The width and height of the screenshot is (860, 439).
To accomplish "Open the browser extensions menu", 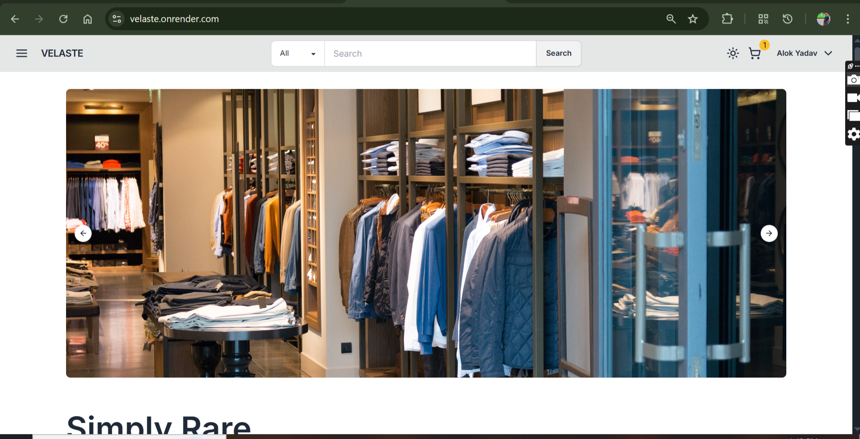I will [x=727, y=19].
